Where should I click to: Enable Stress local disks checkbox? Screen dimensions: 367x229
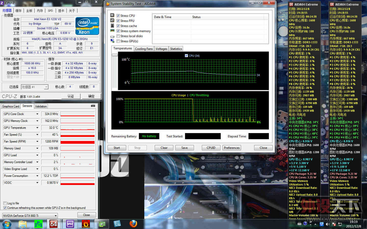click(x=118, y=36)
